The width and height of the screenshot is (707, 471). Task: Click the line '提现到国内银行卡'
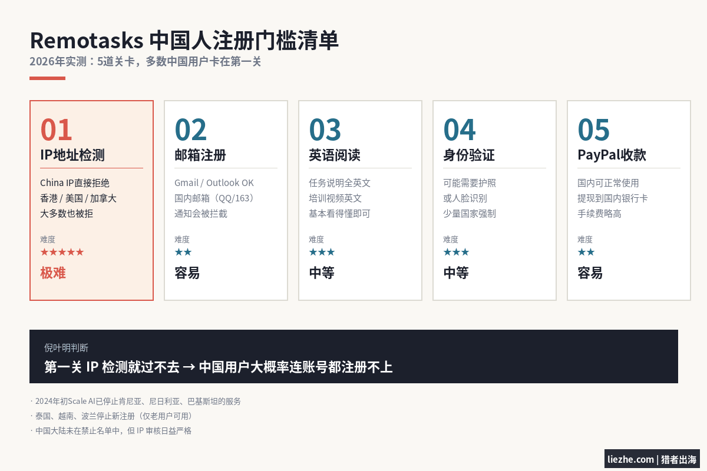[x=613, y=198]
